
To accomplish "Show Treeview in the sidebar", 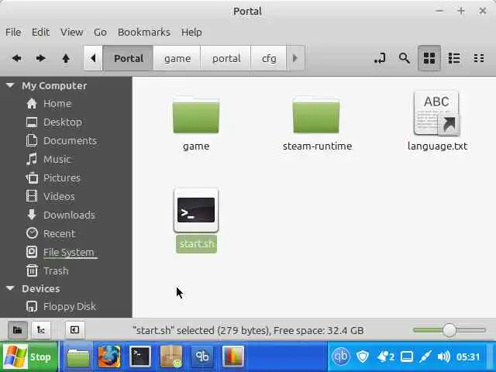I will click(x=41, y=330).
